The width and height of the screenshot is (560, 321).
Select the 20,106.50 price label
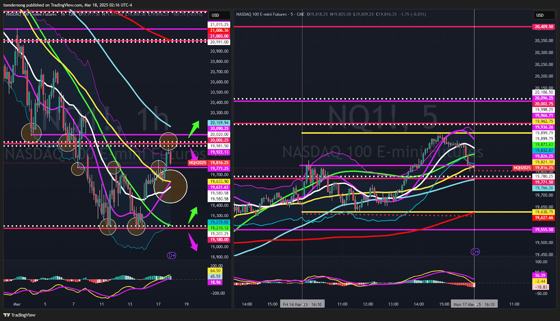544,92
